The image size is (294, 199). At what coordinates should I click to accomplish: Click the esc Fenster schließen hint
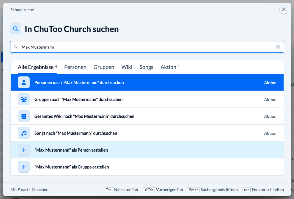[x=263, y=190]
